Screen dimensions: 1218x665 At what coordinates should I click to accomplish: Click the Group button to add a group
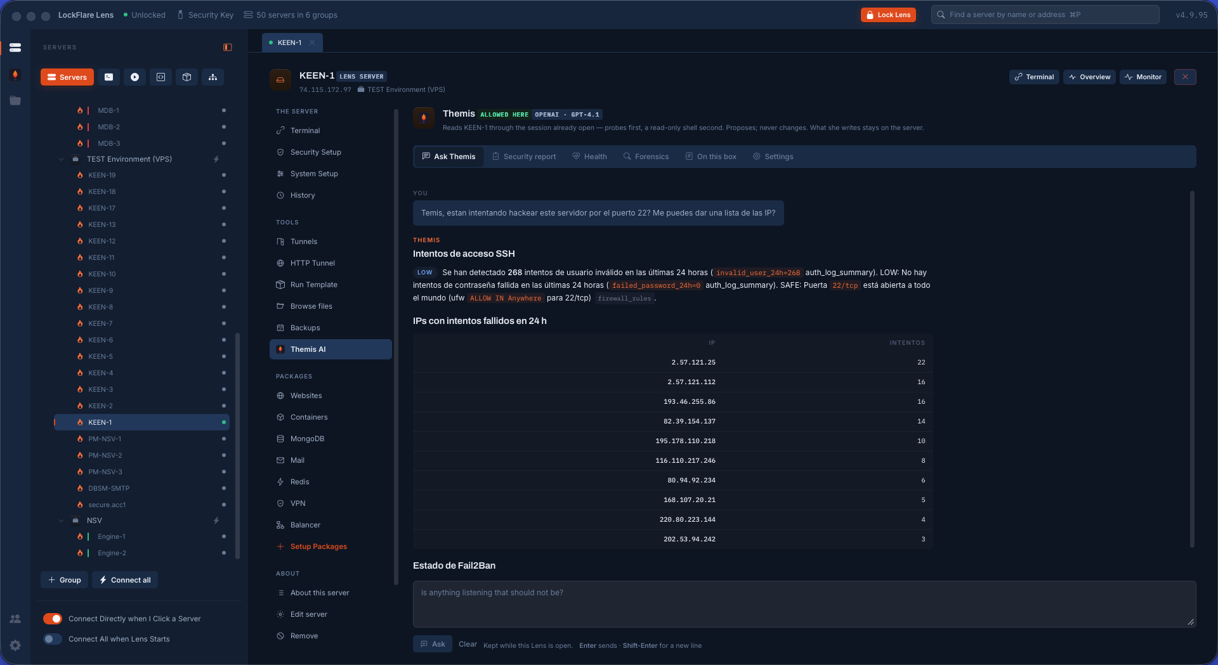click(x=65, y=580)
